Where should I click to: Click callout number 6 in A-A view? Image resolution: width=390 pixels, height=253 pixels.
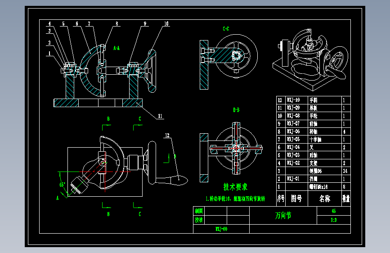(x=77, y=24)
